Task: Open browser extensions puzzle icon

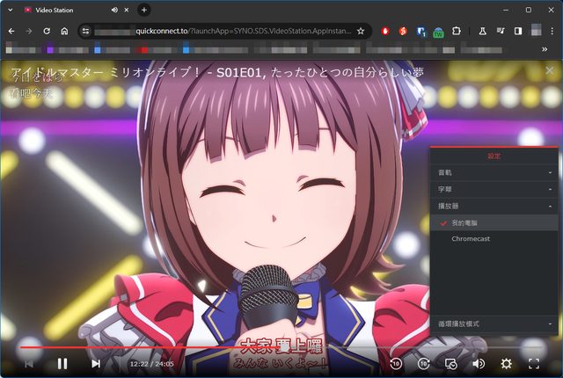Action: (457, 31)
